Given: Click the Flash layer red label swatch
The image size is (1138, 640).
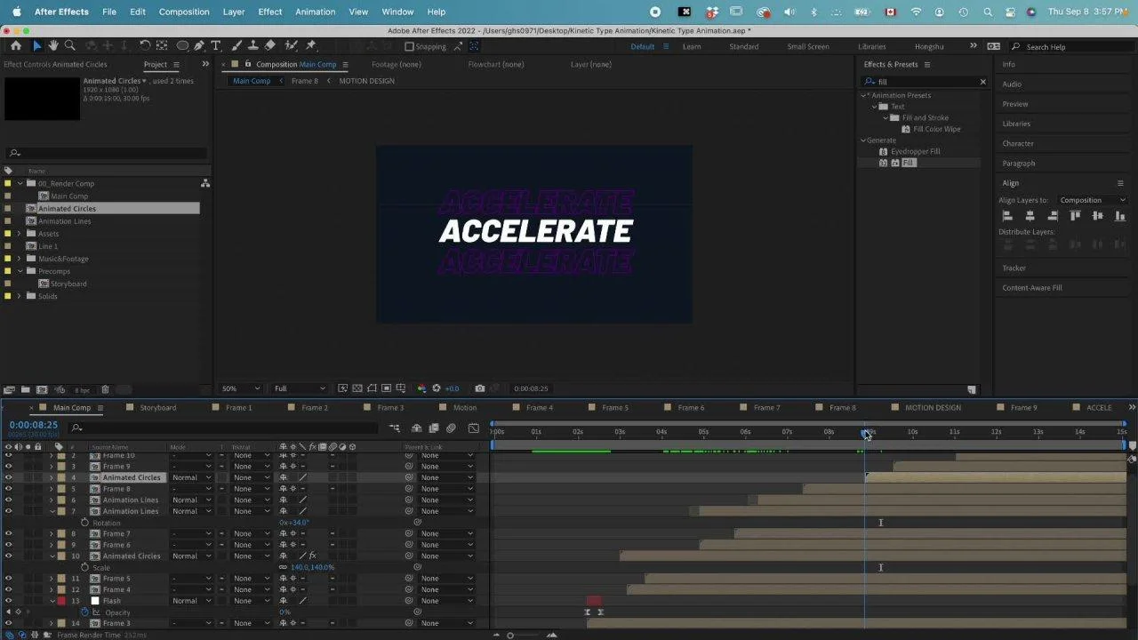Looking at the screenshot, I should click(x=61, y=601).
